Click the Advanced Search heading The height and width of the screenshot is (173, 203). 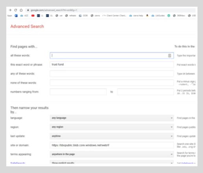[x=27, y=26]
